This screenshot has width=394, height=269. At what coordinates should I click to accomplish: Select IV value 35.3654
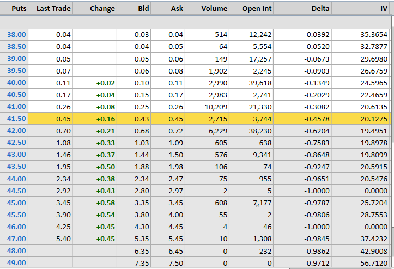click(x=374, y=35)
